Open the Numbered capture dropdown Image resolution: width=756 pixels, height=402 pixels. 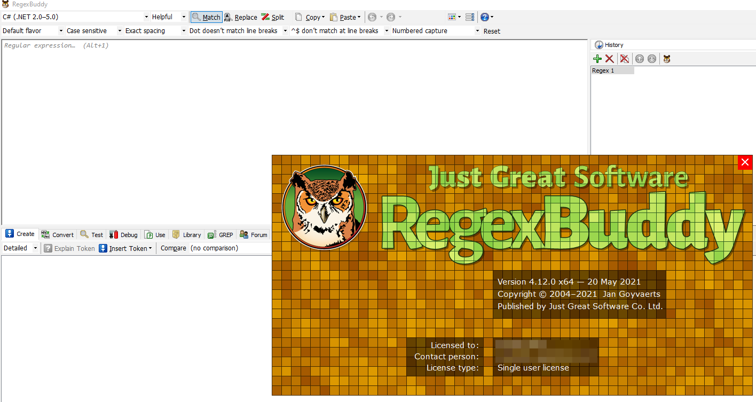coord(436,31)
